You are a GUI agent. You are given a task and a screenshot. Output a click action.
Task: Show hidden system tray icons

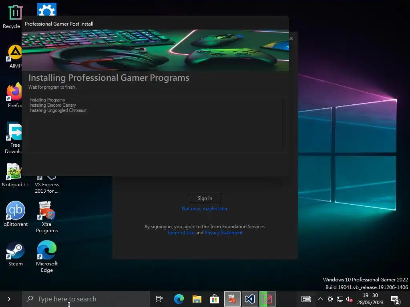pos(320,299)
